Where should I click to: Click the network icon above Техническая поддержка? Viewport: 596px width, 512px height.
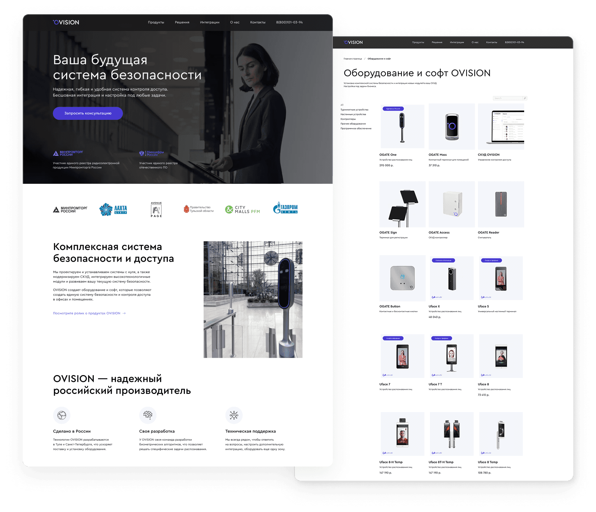[x=234, y=415]
